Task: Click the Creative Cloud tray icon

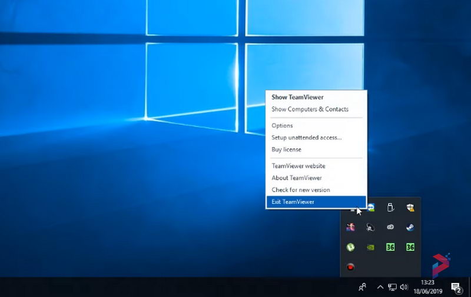Action: 390,228
